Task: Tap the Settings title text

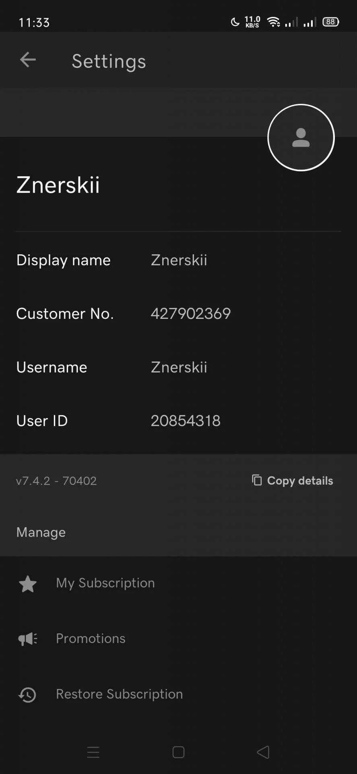Action: (109, 61)
